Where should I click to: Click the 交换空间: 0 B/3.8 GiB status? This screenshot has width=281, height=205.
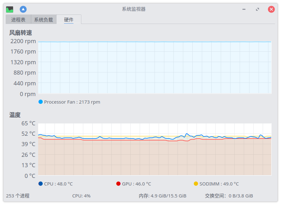pos(229,196)
